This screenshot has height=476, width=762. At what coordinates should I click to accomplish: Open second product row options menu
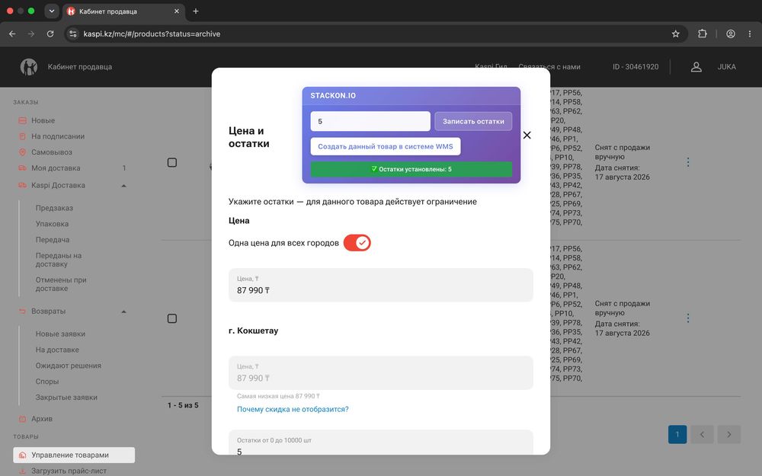[x=687, y=318]
